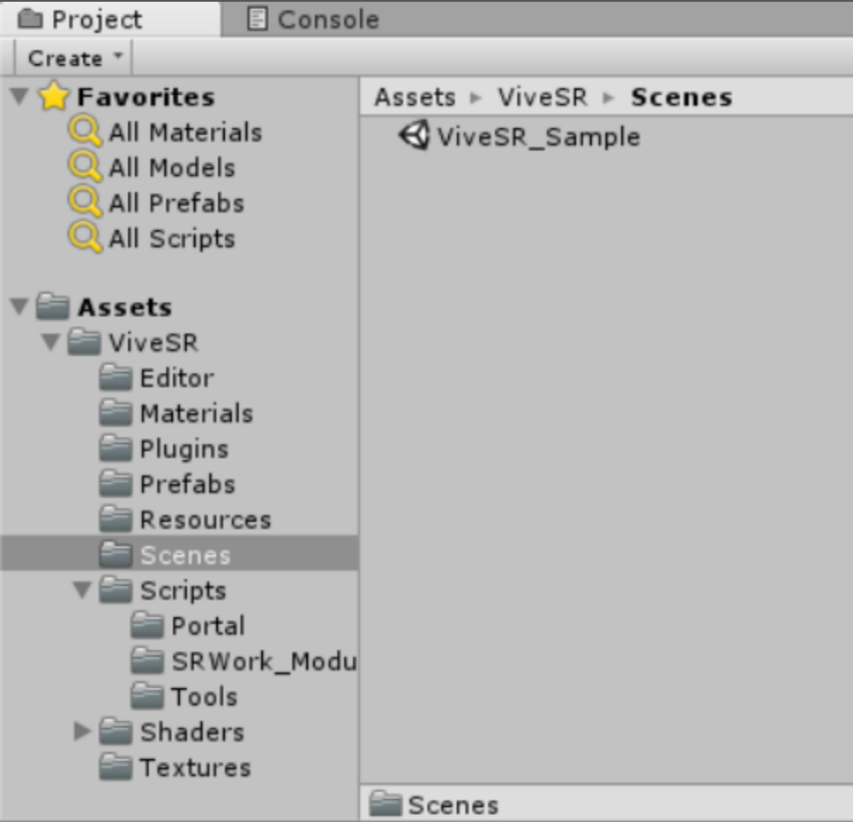Switch to the Console tab
This screenshot has height=822, width=853.
click(x=313, y=19)
